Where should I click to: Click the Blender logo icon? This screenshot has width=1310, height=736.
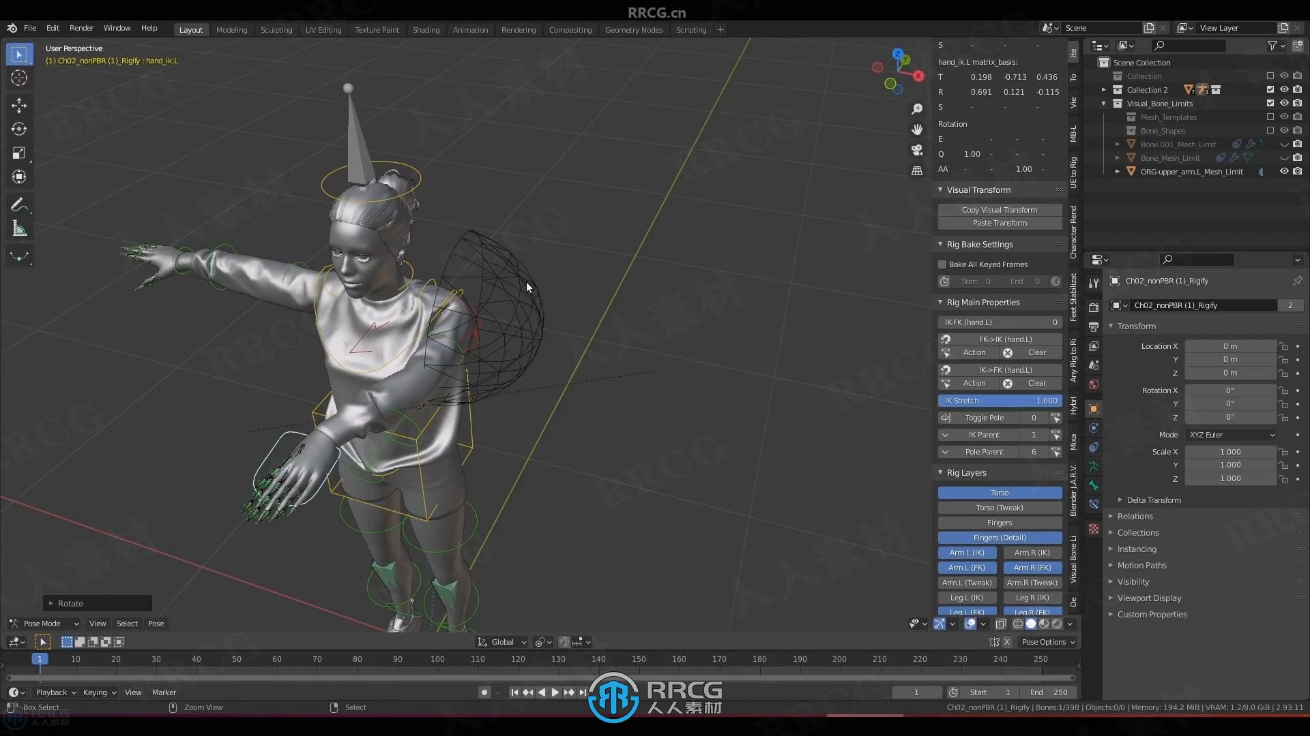click(12, 28)
